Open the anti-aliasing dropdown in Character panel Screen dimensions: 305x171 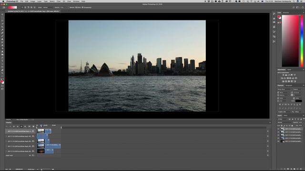(299, 112)
